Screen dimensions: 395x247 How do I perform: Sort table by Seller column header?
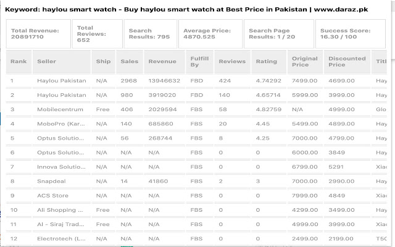[x=62, y=62]
